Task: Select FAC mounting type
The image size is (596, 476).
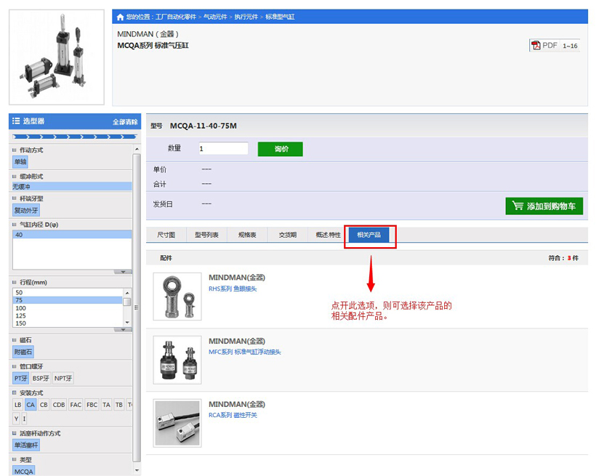Action: pos(76,405)
